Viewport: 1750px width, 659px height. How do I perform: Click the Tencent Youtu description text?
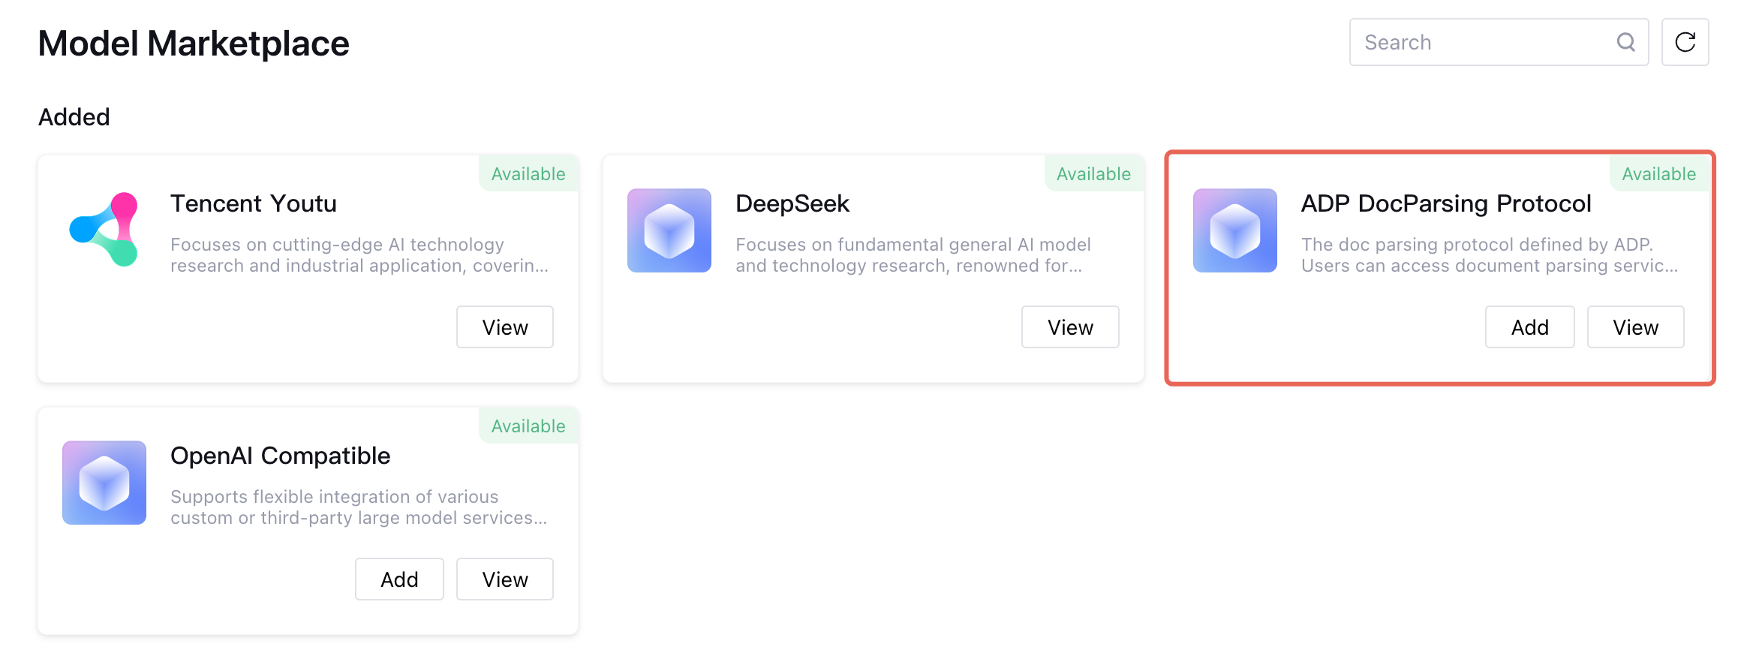(x=359, y=255)
